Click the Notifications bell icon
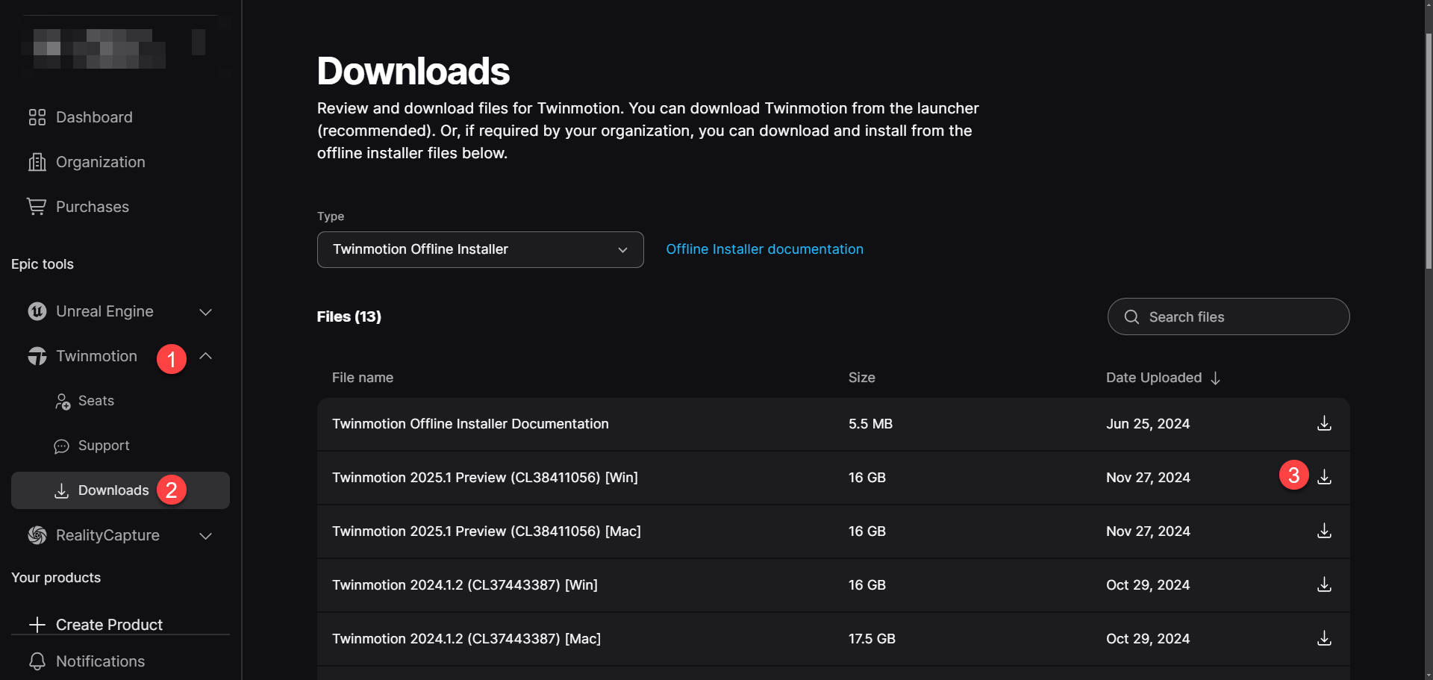1433x680 pixels. click(x=37, y=661)
